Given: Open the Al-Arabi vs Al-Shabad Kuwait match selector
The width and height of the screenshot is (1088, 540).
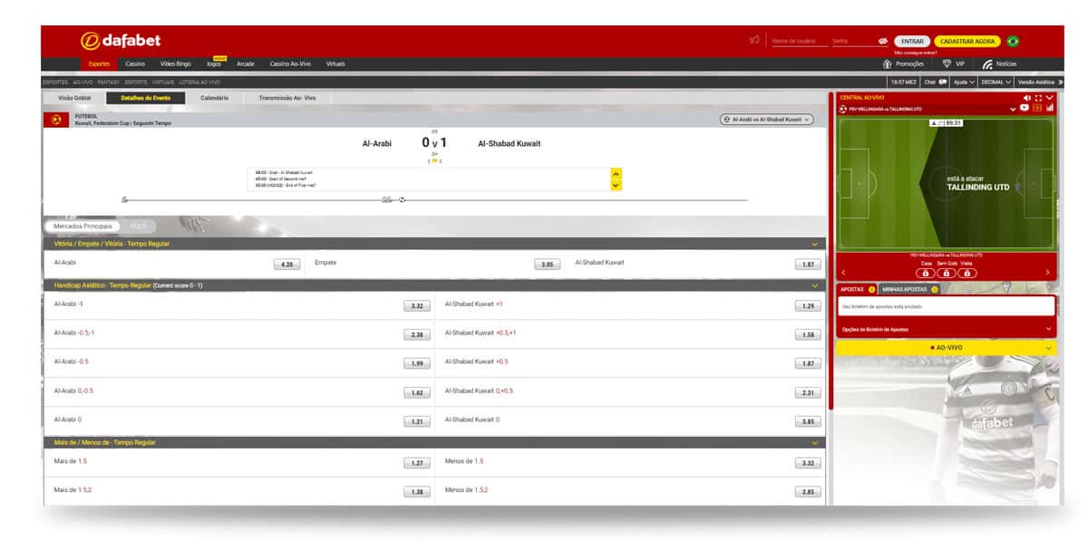Looking at the screenshot, I should (x=766, y=120).
